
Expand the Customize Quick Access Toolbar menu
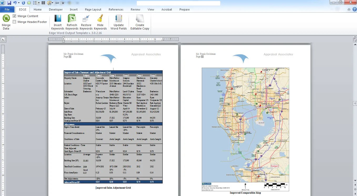[63, 3]
